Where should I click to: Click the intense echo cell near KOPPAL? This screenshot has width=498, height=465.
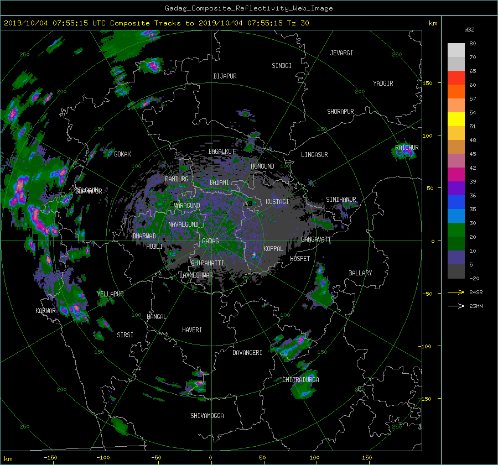255,255
